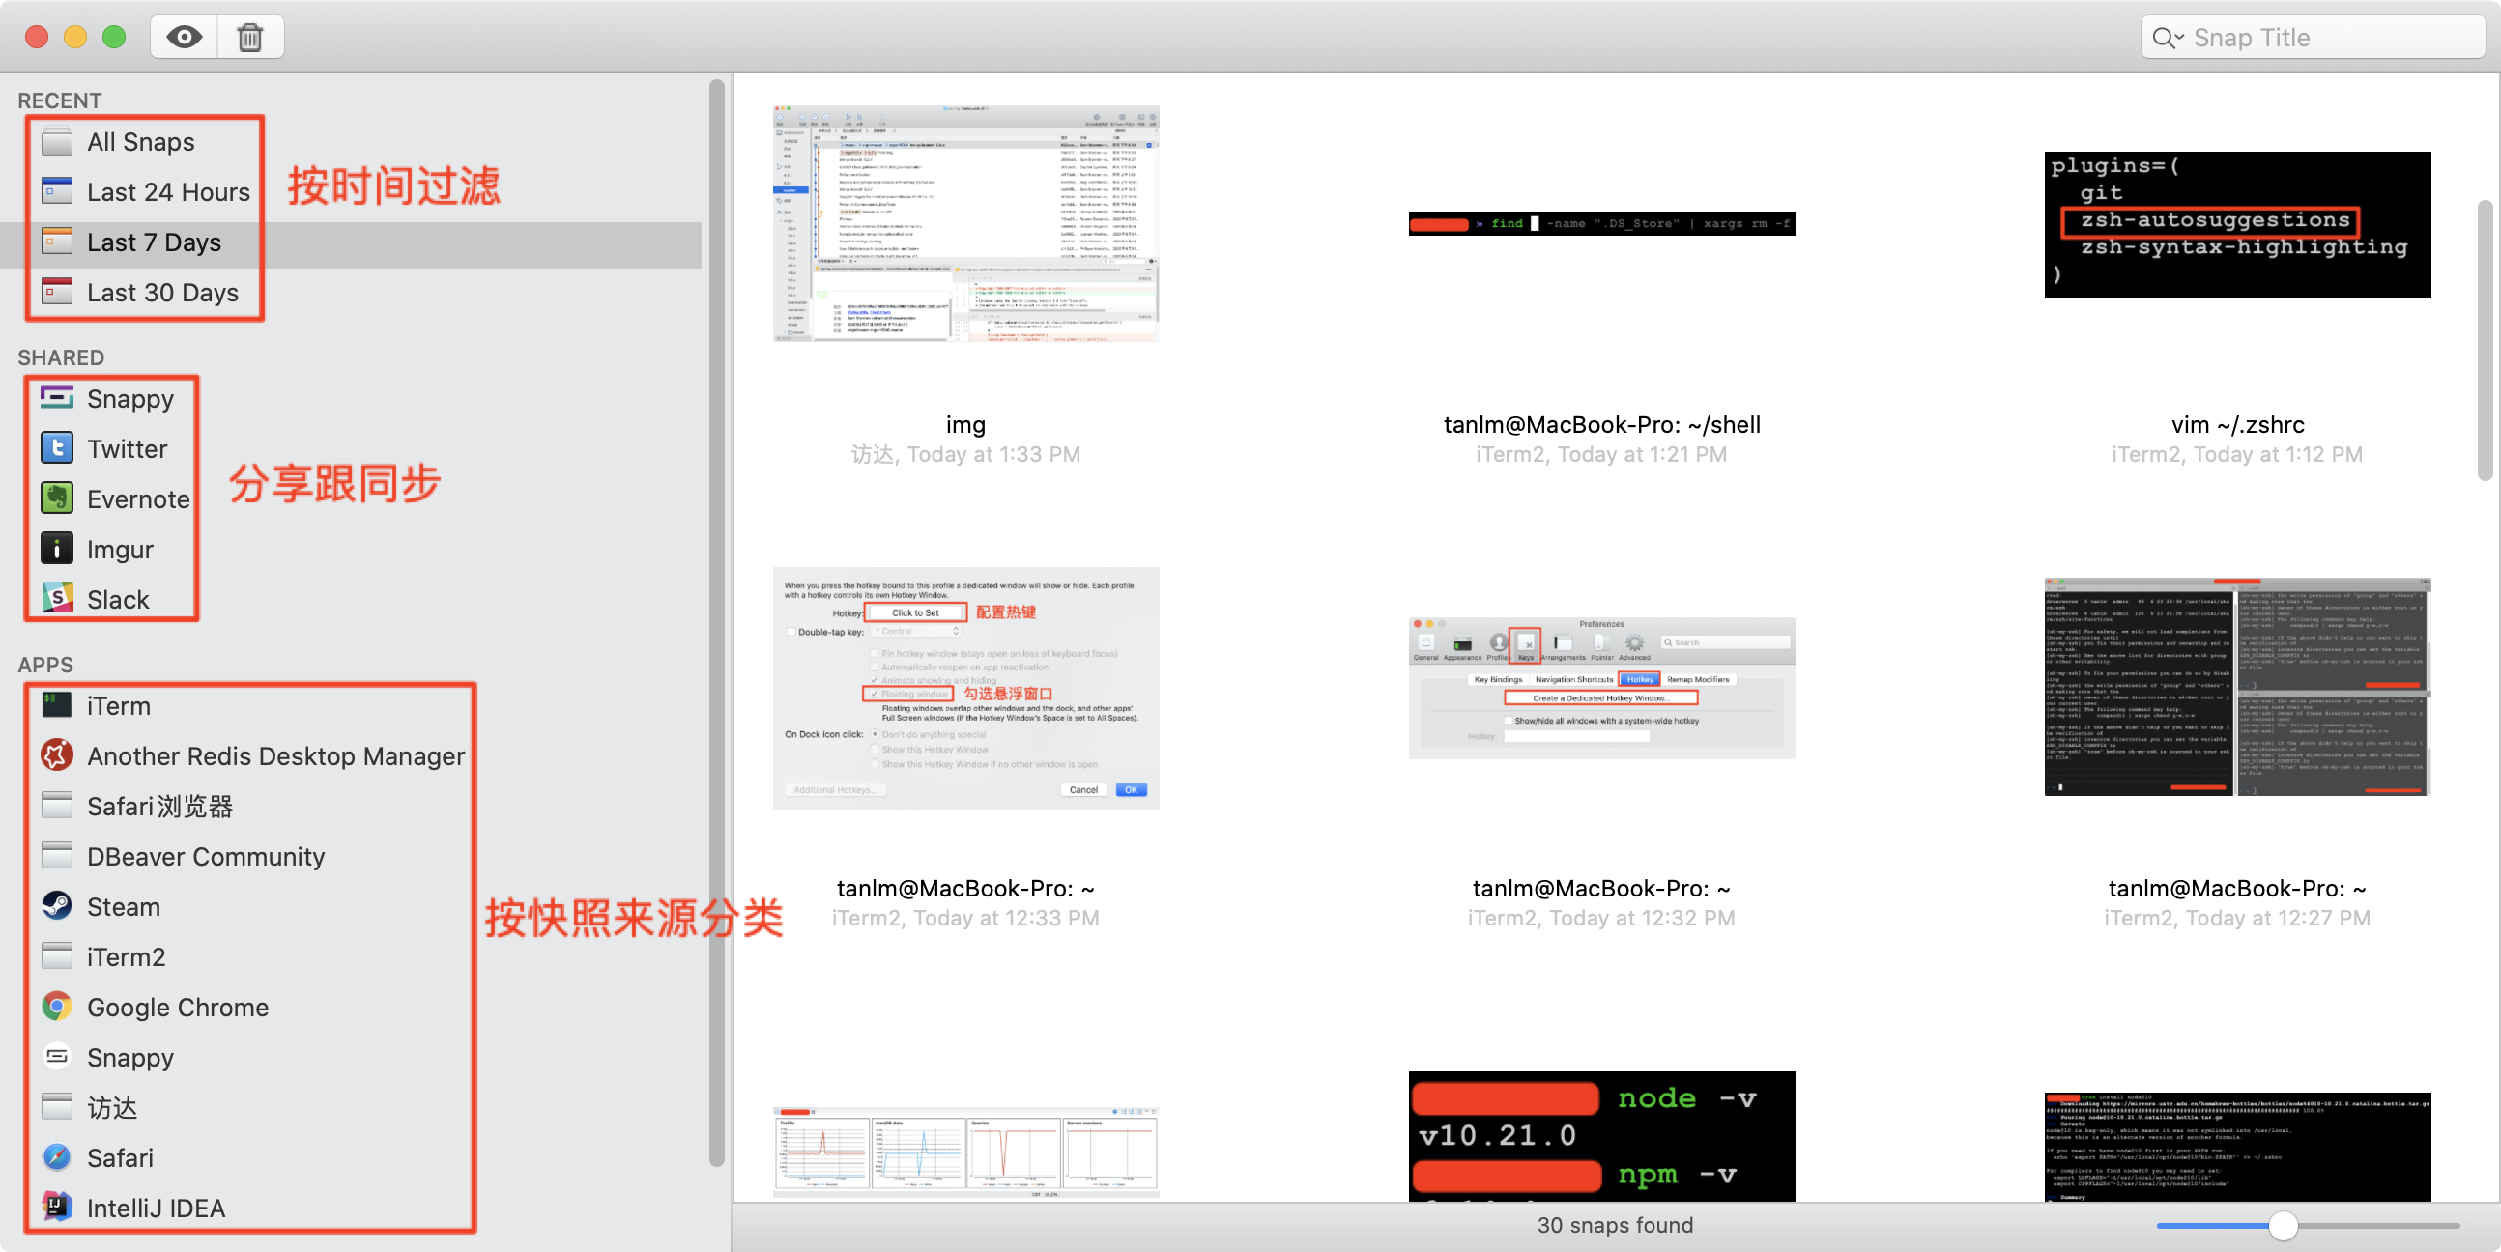Select the Evernote label in Shared list
The image size is (2501, 1252).
(x=139, y=498)
